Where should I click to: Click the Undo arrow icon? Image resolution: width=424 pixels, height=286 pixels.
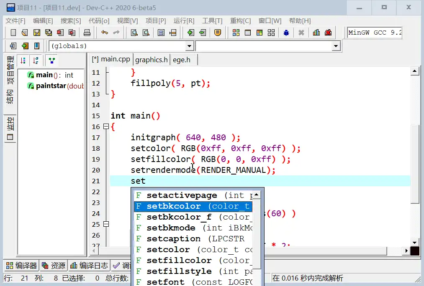coord(105,33)
